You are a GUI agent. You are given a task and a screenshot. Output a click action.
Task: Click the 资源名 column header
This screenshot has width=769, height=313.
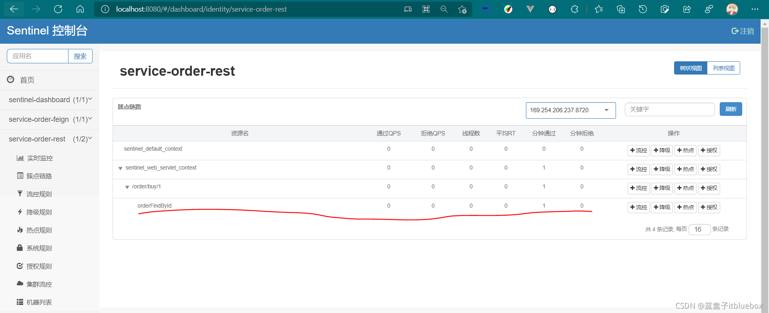point(240,133)
